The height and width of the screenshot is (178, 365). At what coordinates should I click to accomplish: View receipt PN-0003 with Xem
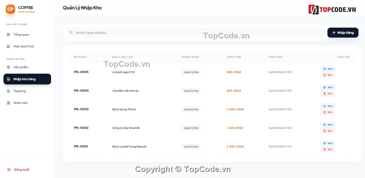coord(328,106)
